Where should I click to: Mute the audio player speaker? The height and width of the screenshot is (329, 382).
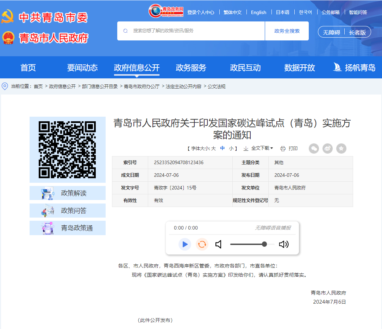pyautogui.click(x=219, y=244)
